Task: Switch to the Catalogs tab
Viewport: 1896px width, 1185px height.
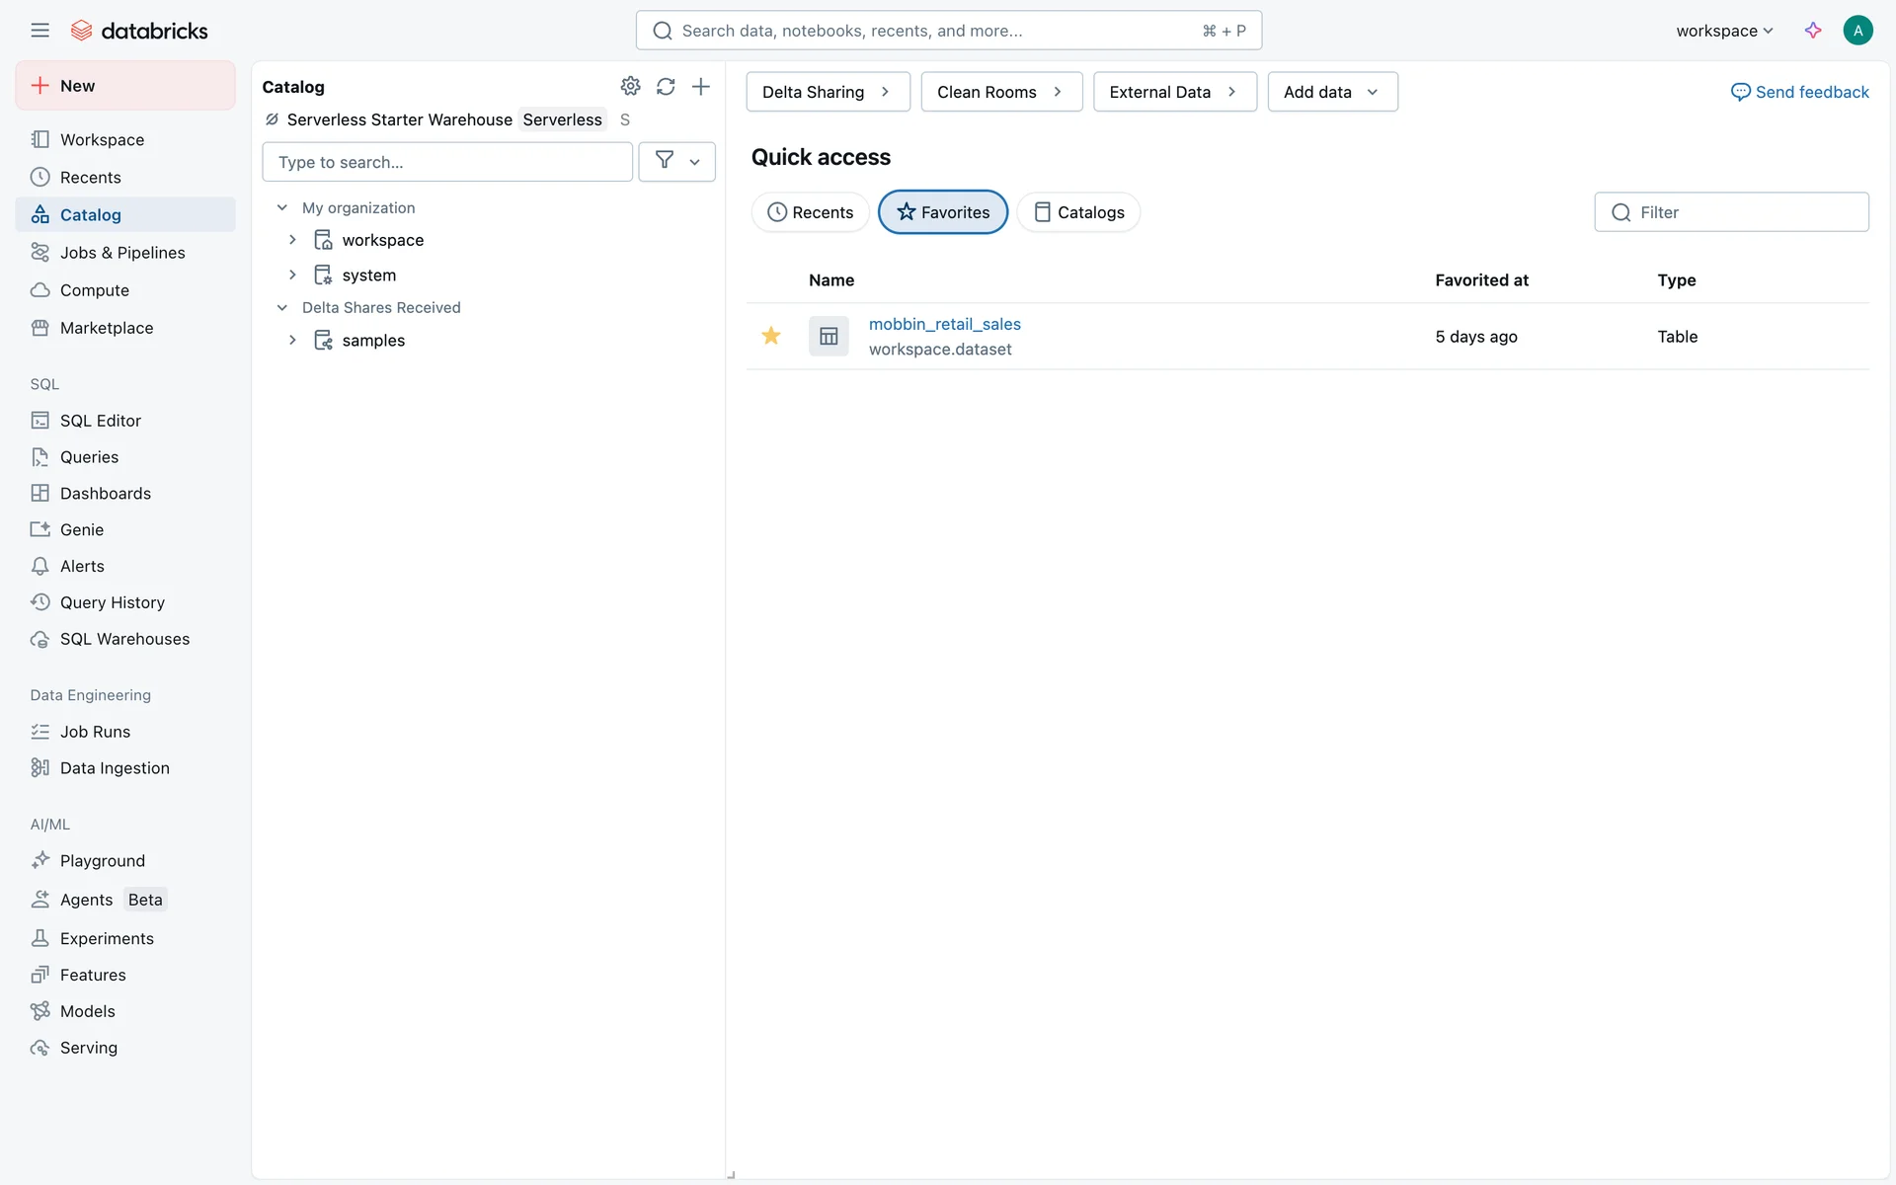Action: point(1078,212)
